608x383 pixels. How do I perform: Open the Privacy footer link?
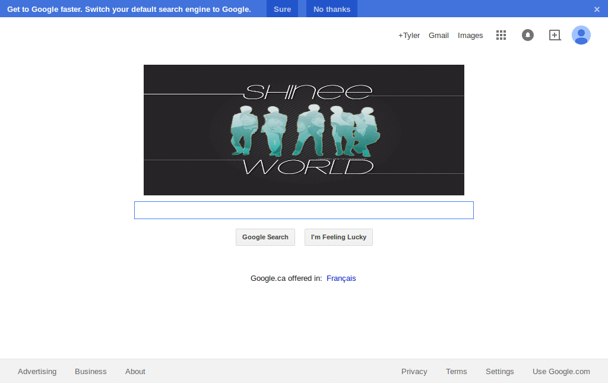point(414,371)
